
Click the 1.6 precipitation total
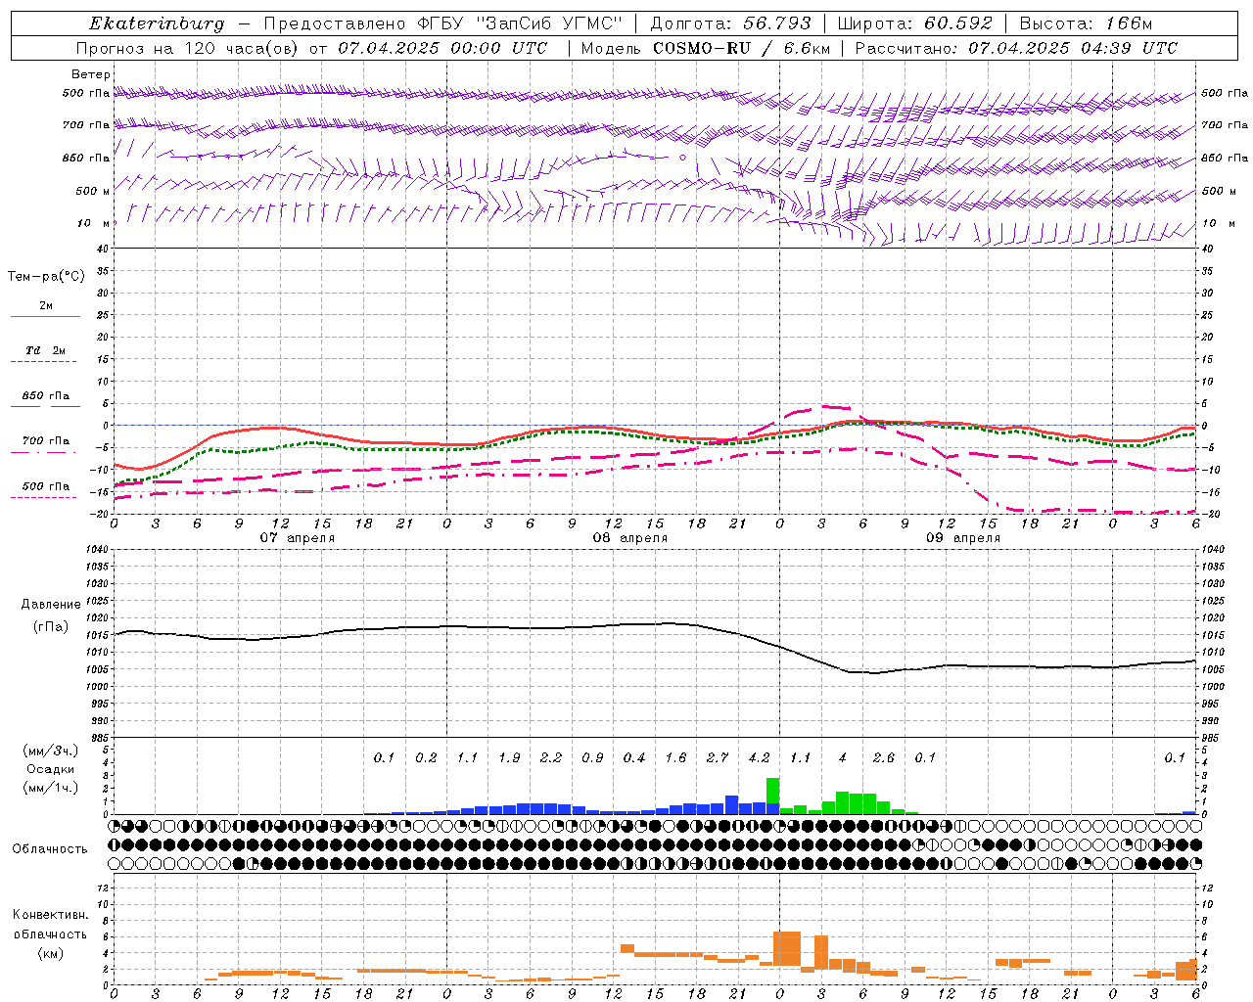pos(675,757)
